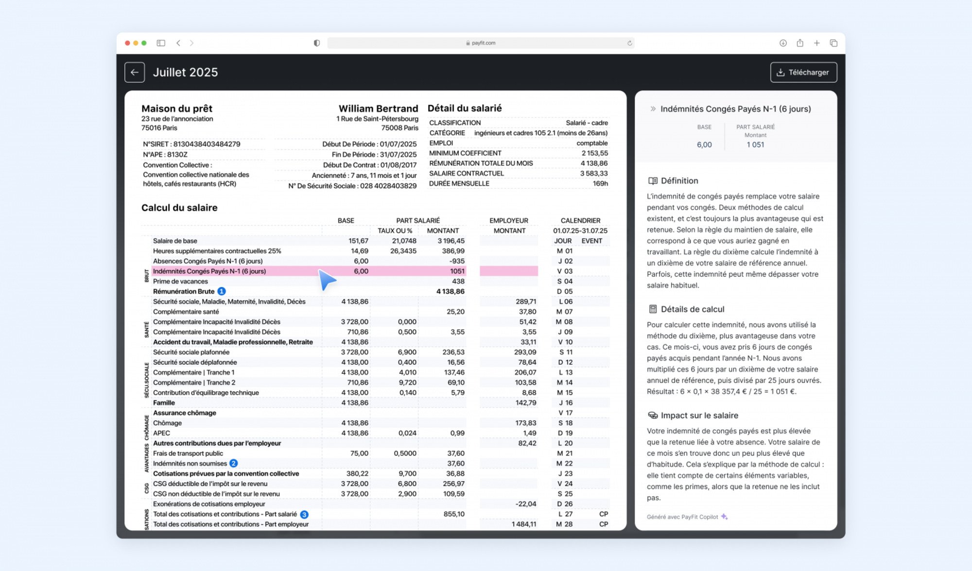The width and height of the screenshot is (972, 571).
Task: Click the calculator icon next to Détails de calcul
Action: pyautogui.click(x=652, y=309)
